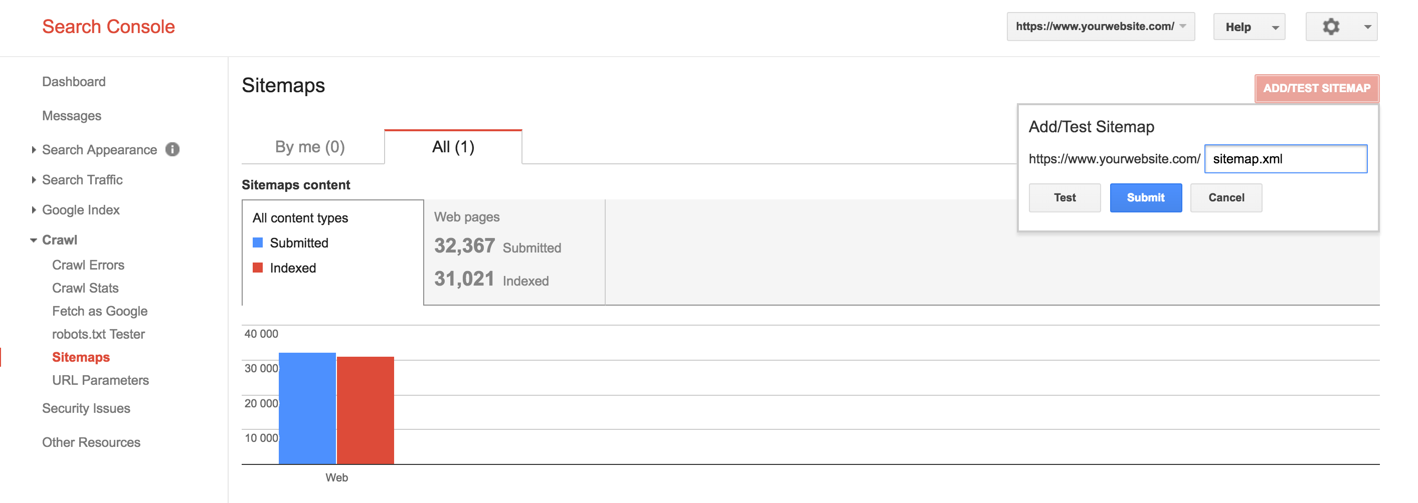The height and width of the screenshot is (503, 1418).
Task: Go to robots.txt Tester page
Action: (x=98, y=334)
